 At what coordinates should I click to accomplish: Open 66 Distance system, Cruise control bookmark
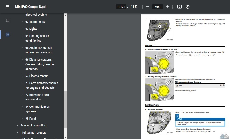pyautogui.click(x=40, y=64)
